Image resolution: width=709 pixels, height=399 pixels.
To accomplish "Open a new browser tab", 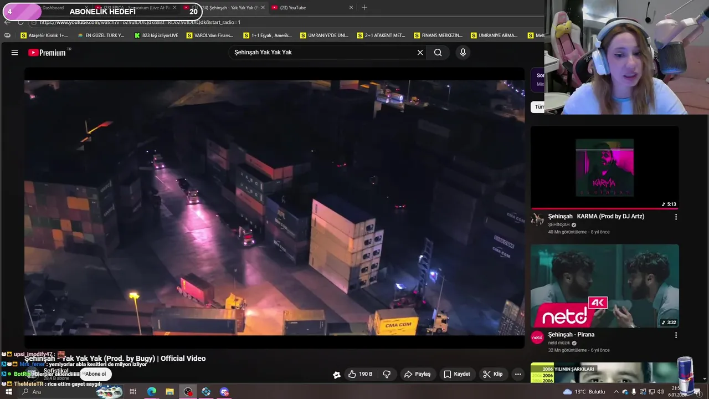I will 364,8.
